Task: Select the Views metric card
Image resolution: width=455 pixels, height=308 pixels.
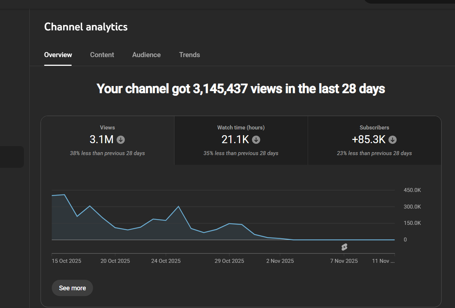Action: 108,141
